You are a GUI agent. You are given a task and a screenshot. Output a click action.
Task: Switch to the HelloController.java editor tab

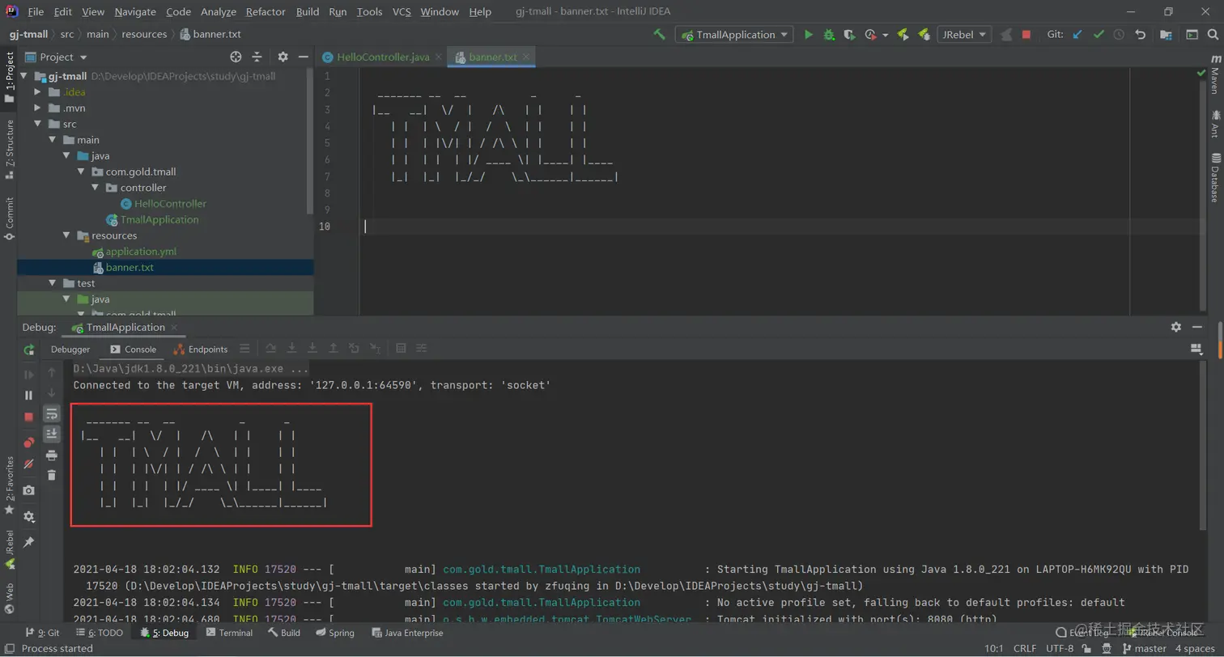click(381, 57)
